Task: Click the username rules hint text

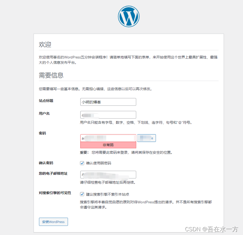Action: click(136, 122)
